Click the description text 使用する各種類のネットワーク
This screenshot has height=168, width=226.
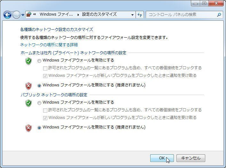[94, 38]
